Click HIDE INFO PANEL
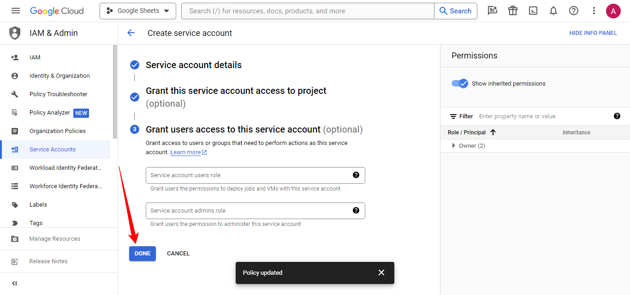Screen dimensions: 630x295 [x=593, y=33]
